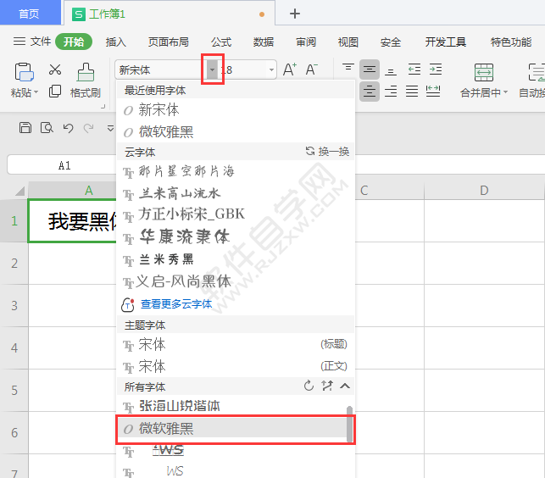The height and width of the screenshot is (478, 545).
Task: Expand the Paste options arrow
Action: click(x=36, y=92)
